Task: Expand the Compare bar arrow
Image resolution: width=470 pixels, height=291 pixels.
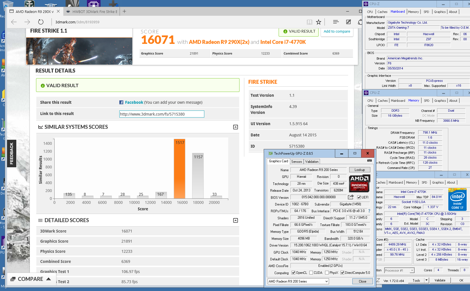Action: point(49,279)
